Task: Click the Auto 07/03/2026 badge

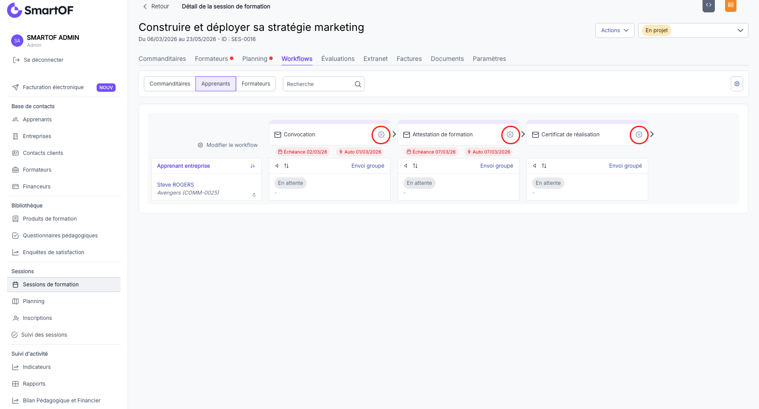Action: (x=489, y=152)
